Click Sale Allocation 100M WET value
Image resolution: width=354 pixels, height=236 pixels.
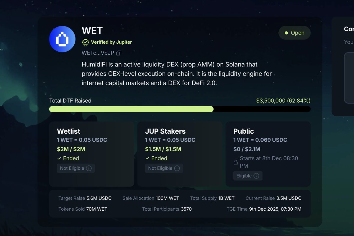pyautogui.click(x=167, y=198)
